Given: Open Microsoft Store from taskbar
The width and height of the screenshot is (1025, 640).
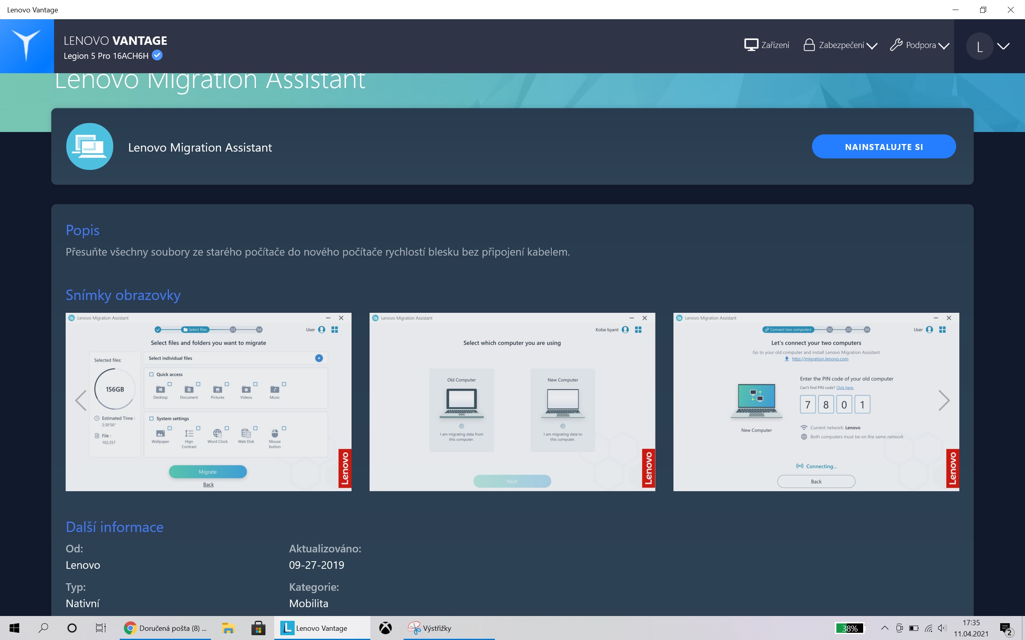Looking at the screenshot, I should coord(258,628).
